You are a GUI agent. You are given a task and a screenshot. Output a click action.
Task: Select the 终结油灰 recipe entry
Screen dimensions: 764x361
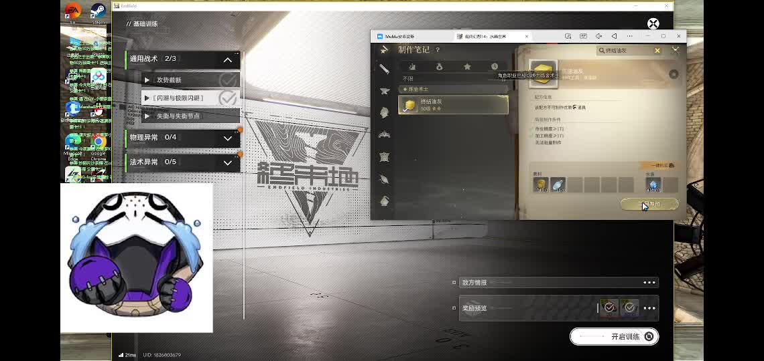click(x=453, y=104)
